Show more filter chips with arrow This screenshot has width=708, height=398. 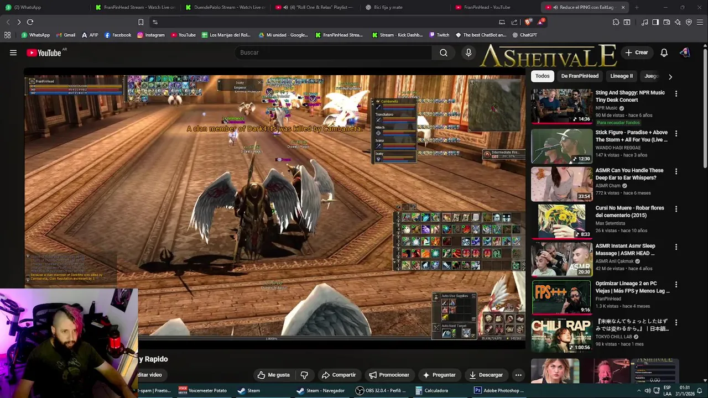670,76
